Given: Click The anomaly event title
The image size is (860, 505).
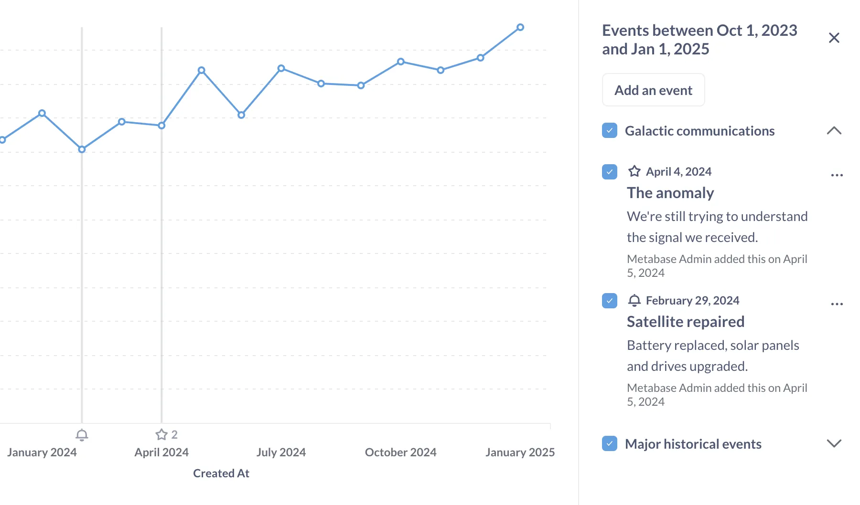Looking at the screenshot, I should point(670,193).
